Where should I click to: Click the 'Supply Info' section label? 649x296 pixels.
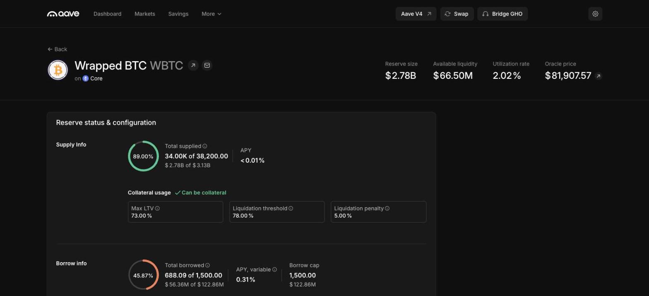tap(71, 144)
